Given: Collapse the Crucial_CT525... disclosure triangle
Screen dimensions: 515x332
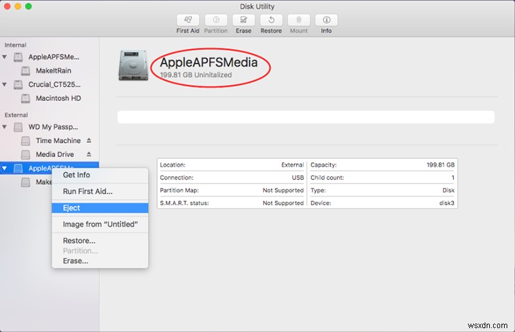Looking at the screenshot, I should pyautogui.click(x=5, y=85).
